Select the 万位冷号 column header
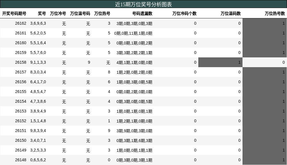Viewport: 287px width, 165px height. (x=58, y=13)
